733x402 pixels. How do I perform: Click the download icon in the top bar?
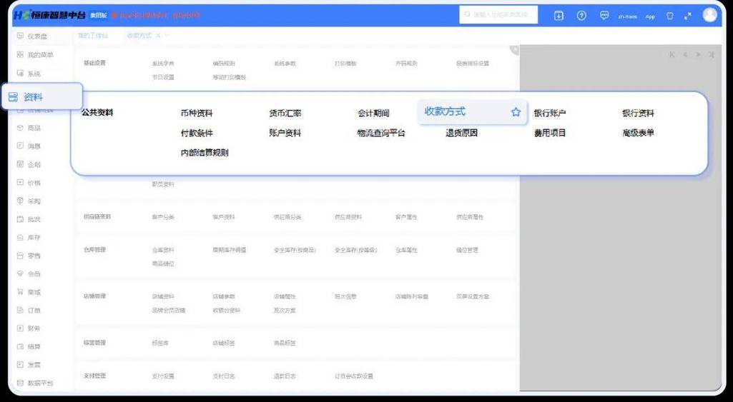559,16
